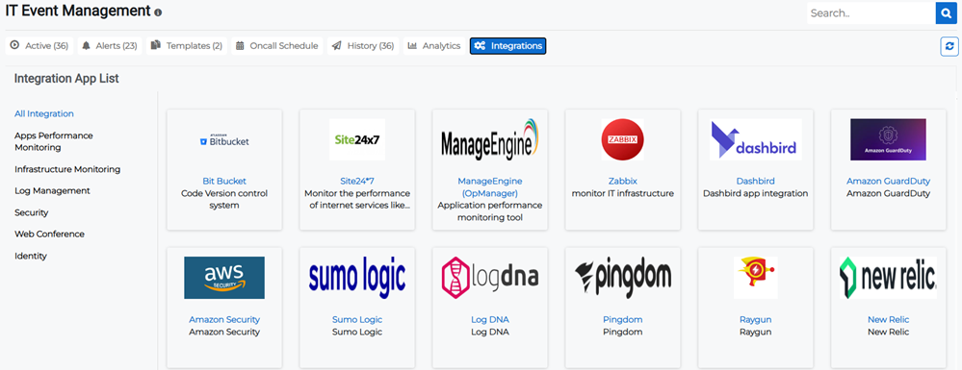962x370 pixels.
Task: Click the Amazon GuardDuty logo
Action: (x=889, y=139)
